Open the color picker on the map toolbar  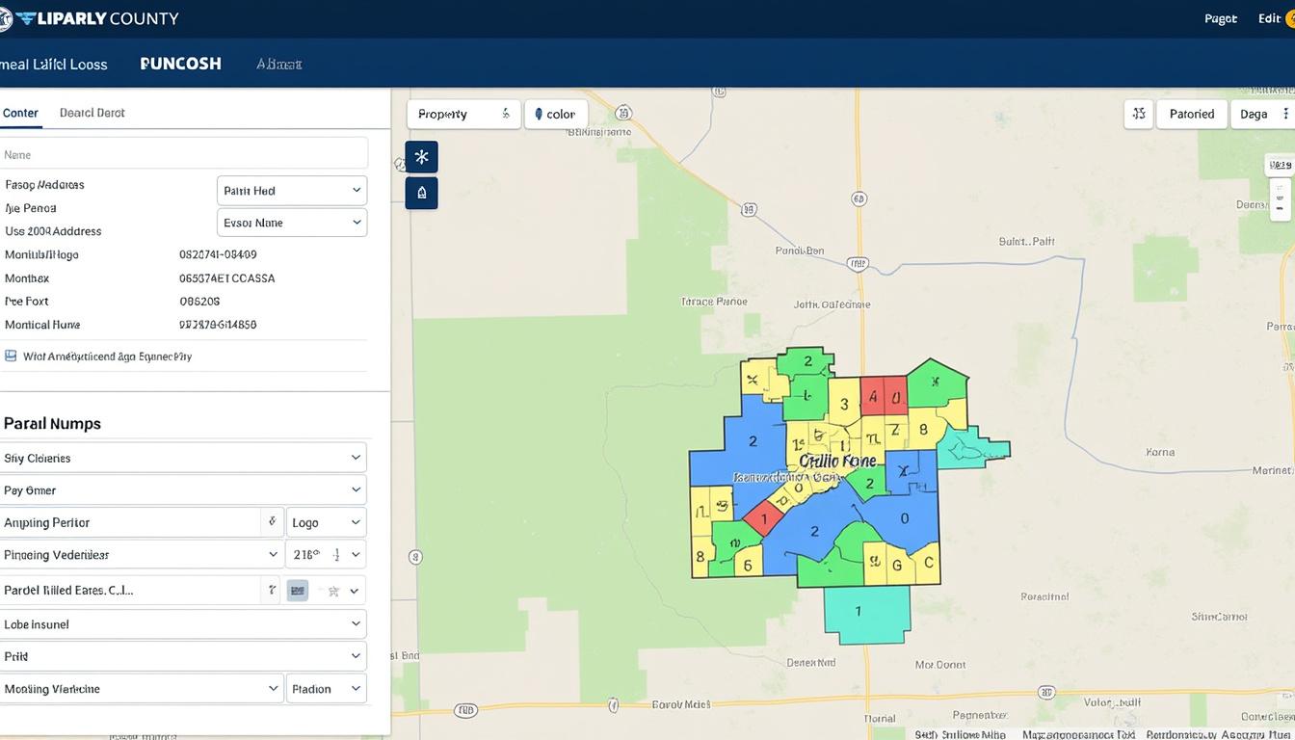(556, 114)
